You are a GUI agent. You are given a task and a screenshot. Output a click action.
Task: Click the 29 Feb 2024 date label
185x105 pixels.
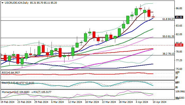42,102
